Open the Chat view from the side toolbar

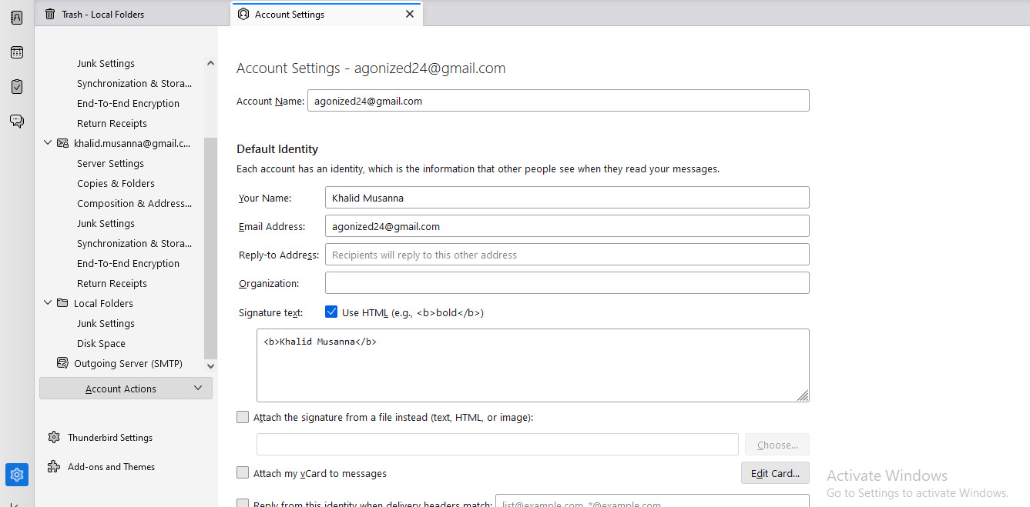17,121
